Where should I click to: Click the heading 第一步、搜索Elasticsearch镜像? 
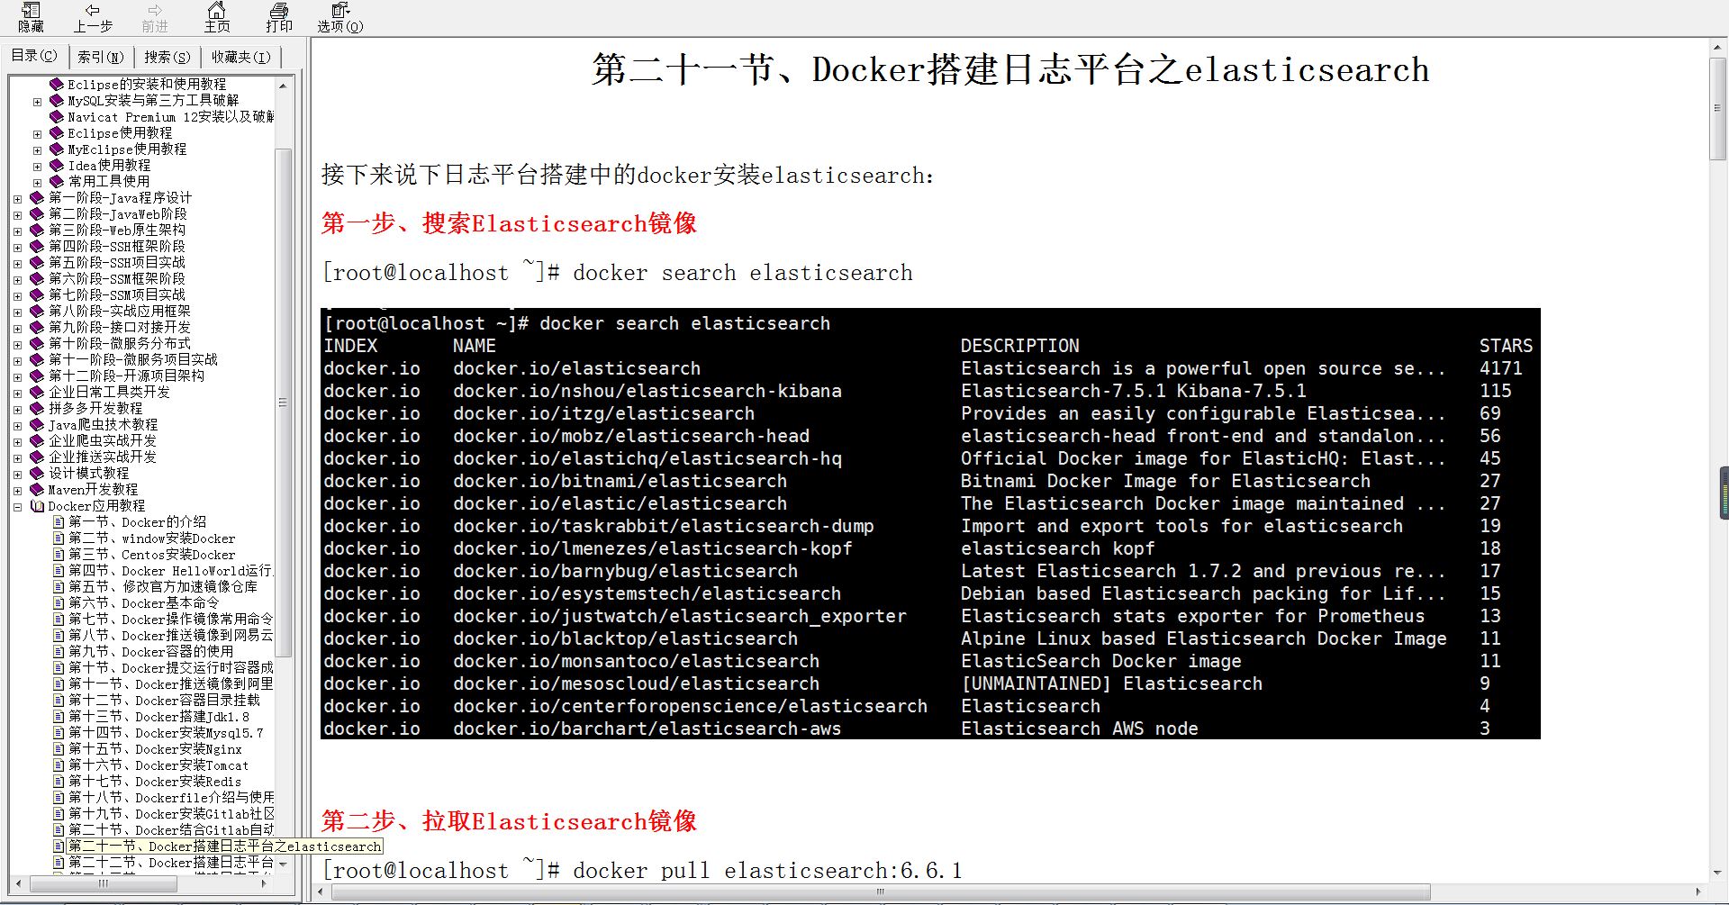click(x=509, y=223)
